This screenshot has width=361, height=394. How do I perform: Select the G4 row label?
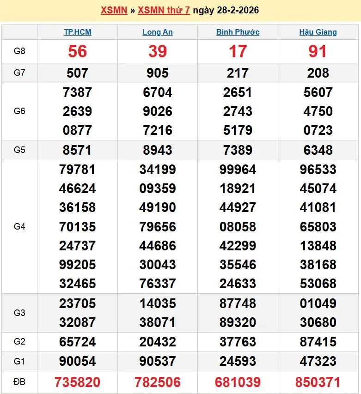pyautogui.click(x=19, y=226)
